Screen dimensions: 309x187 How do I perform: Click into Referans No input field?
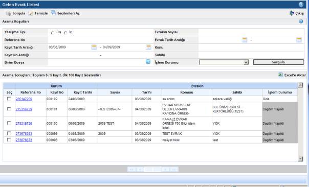(100, 40)
